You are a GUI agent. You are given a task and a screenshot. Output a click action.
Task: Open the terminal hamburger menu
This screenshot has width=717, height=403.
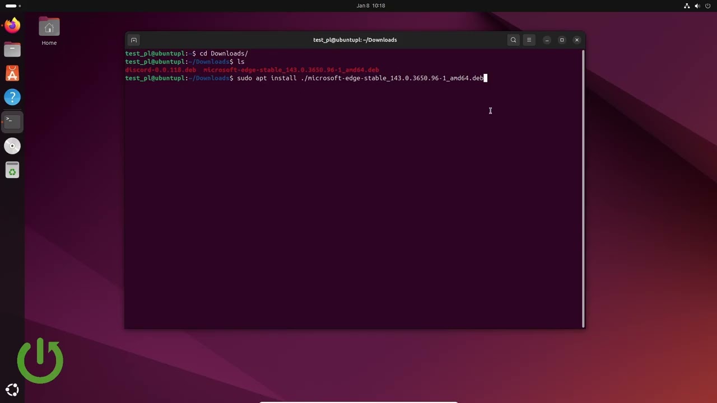529,40
